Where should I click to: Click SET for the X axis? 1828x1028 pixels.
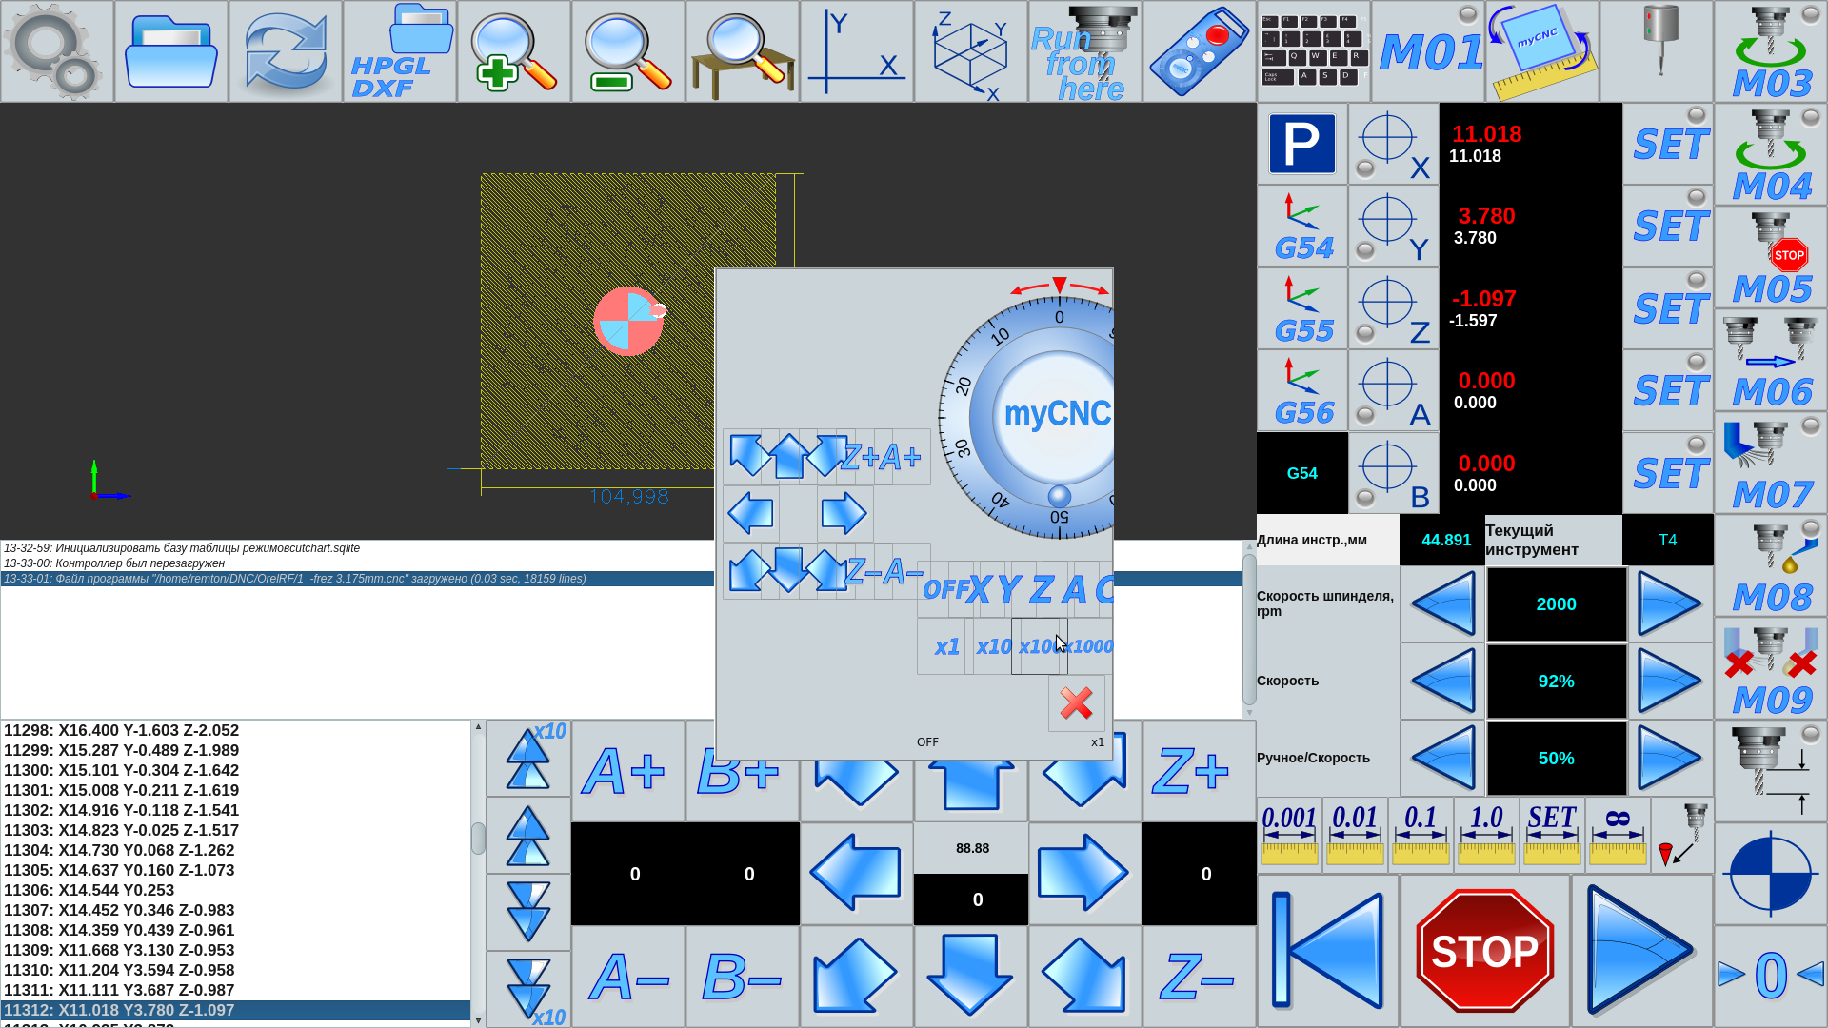pos(1668,144)
